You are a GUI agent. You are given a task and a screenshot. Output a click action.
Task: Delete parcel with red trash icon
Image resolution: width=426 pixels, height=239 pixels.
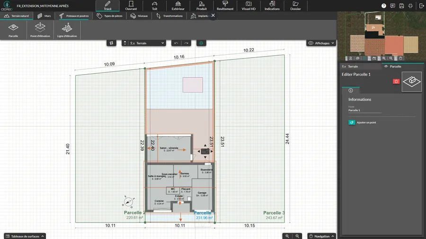[x=396, y=81]
